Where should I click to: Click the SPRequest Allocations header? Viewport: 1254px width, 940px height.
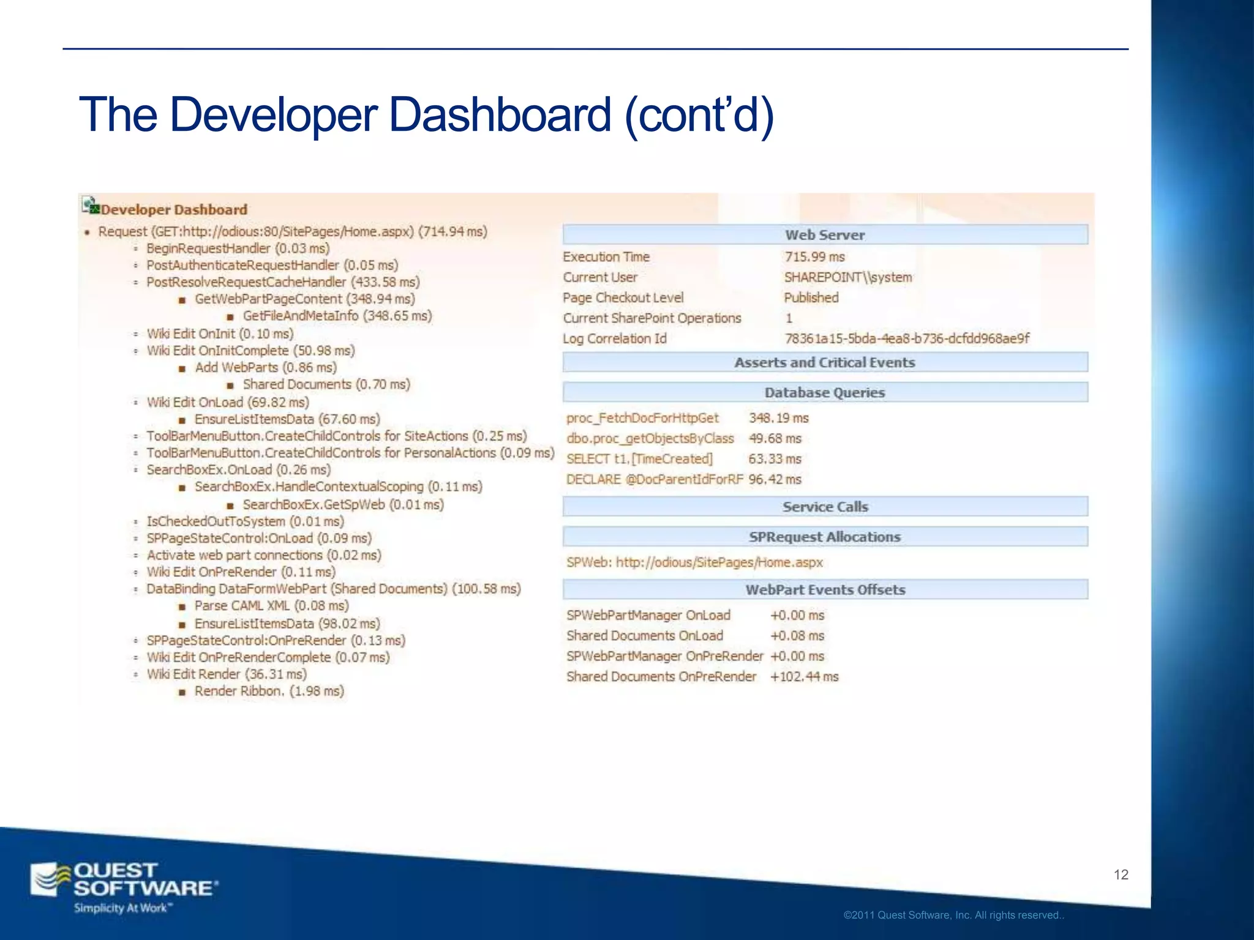825,537
